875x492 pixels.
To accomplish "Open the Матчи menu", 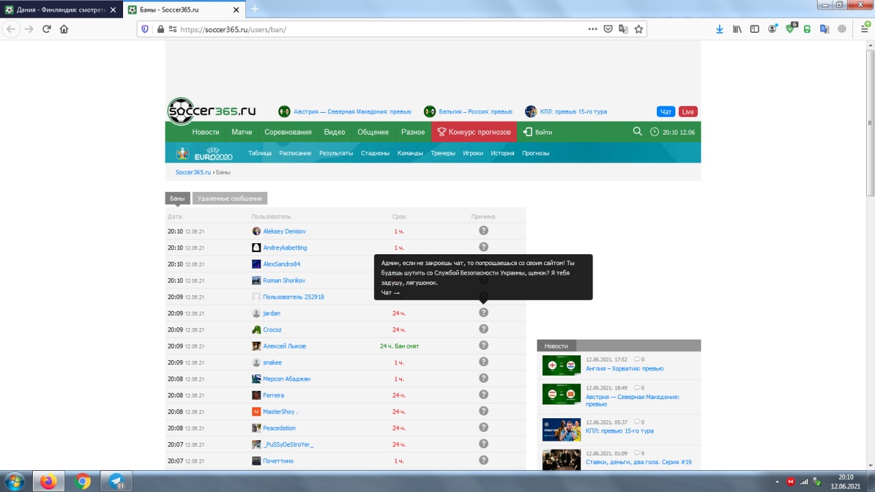I will coord(242,132).
